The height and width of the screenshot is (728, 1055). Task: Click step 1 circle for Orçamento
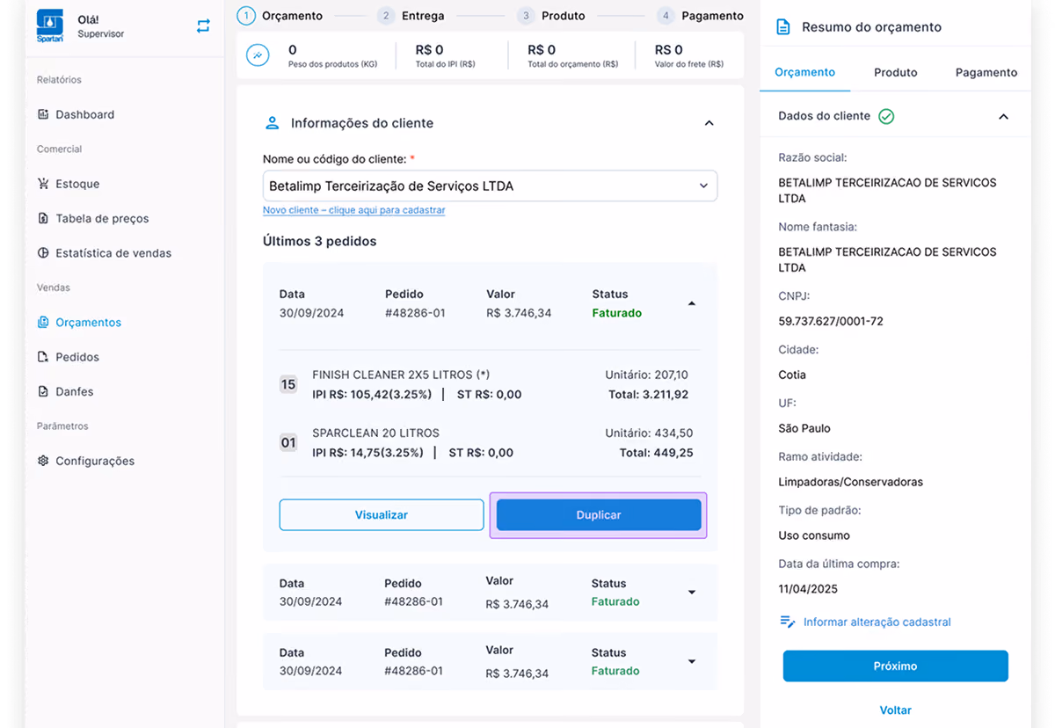tap(246, 15)
